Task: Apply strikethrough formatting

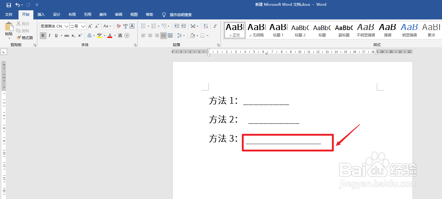Action: [x=66, y=35]
